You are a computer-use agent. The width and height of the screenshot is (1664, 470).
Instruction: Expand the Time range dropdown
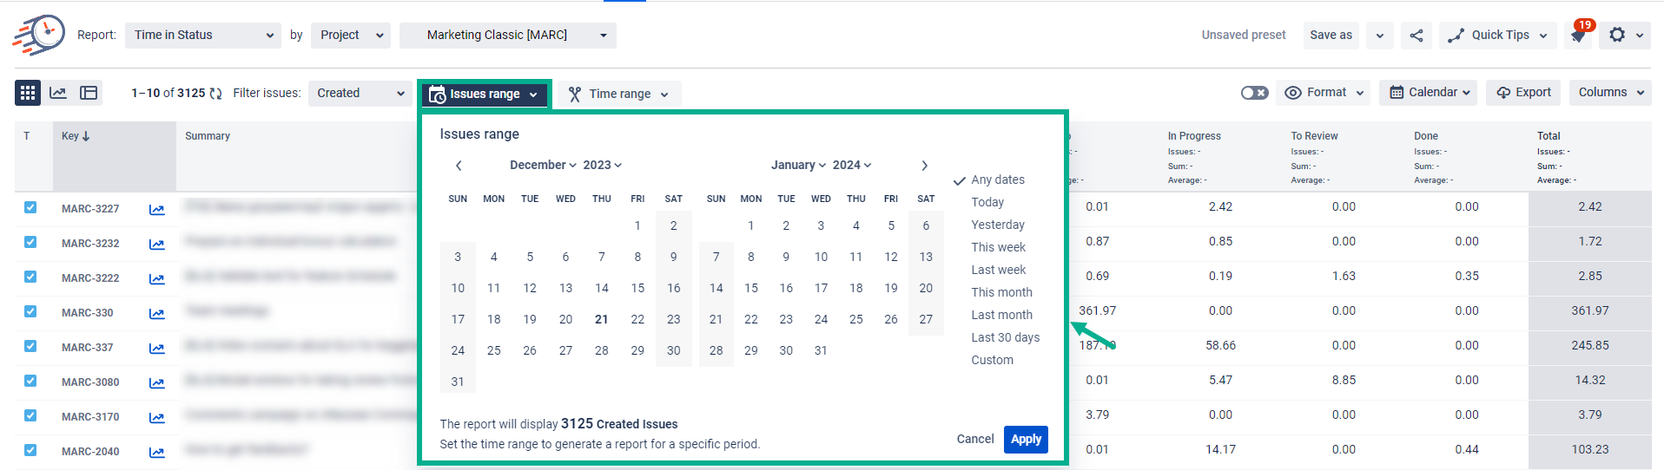pos(619,94)
